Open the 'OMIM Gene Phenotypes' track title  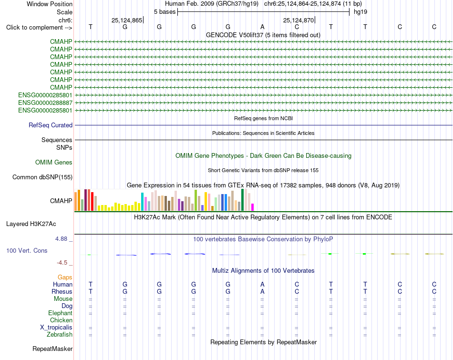click(263, 156)
